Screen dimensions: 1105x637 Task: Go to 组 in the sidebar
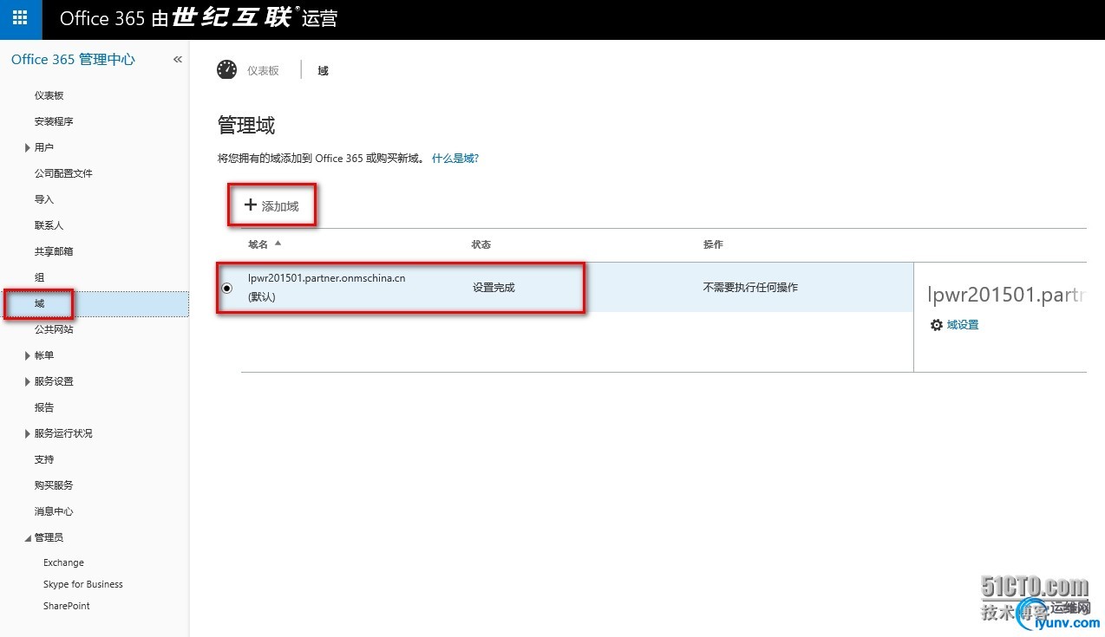pyautogui.click(x=39, y=277)
